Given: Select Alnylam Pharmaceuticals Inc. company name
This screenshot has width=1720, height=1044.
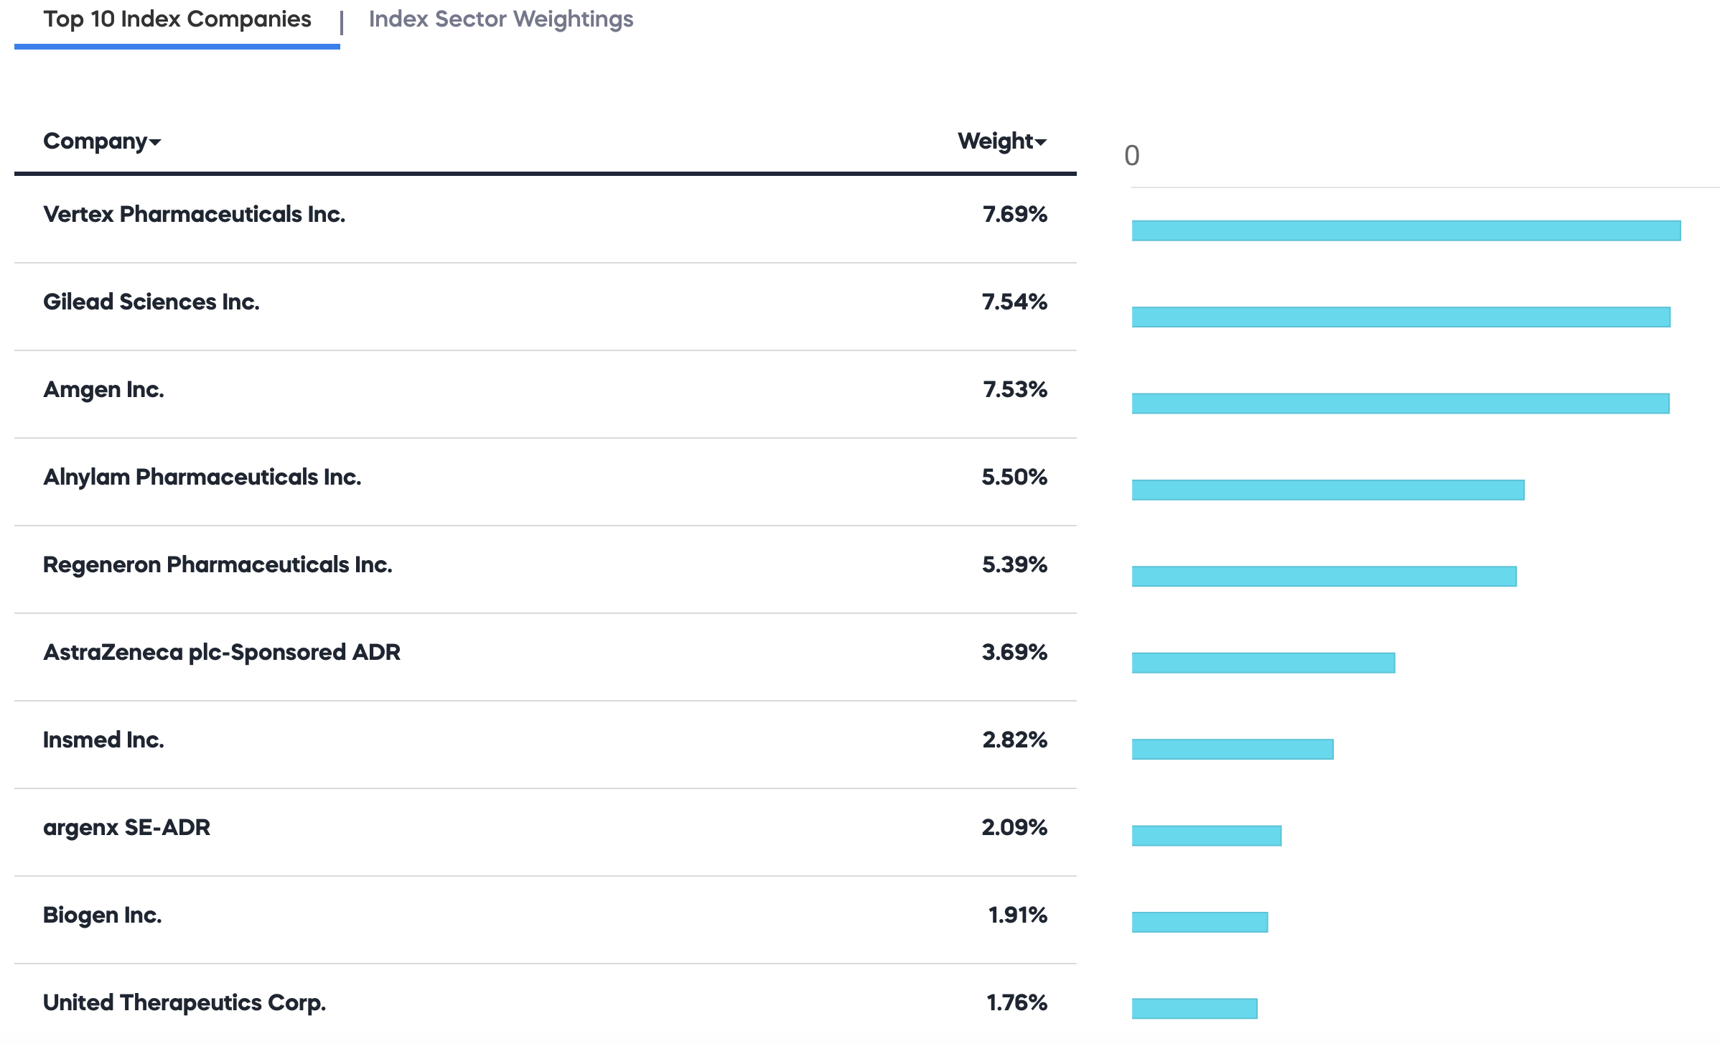Looking at the screenshot, I should click(x=202, y=477).
